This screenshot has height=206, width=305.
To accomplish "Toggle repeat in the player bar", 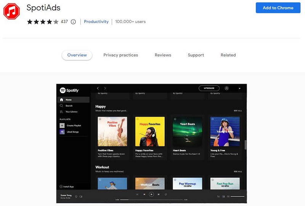I will (x=166, y=194).
